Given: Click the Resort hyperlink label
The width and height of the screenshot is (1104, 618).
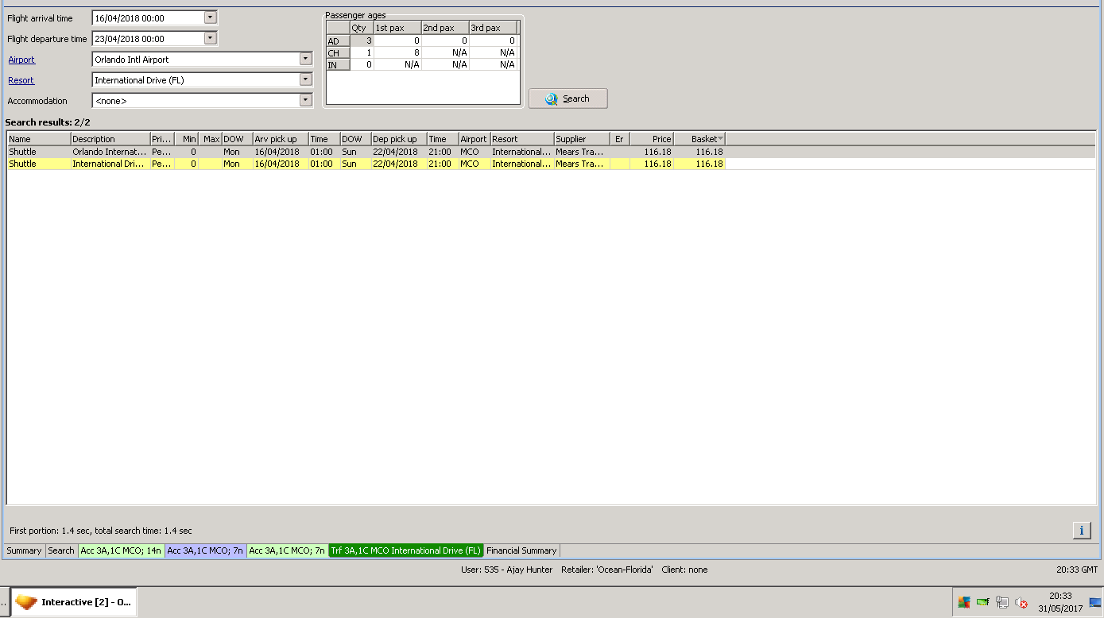Looking at the screenshot, I should coord(21,80).
